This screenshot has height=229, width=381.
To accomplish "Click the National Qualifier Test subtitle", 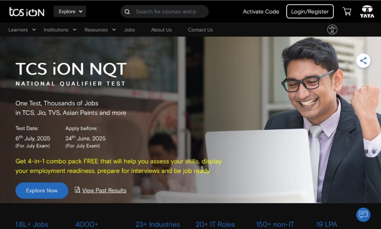I will pyautogui.click(x=70, y=84).
